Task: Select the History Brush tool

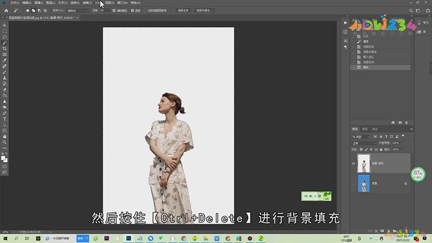Action: coord(4,84)
